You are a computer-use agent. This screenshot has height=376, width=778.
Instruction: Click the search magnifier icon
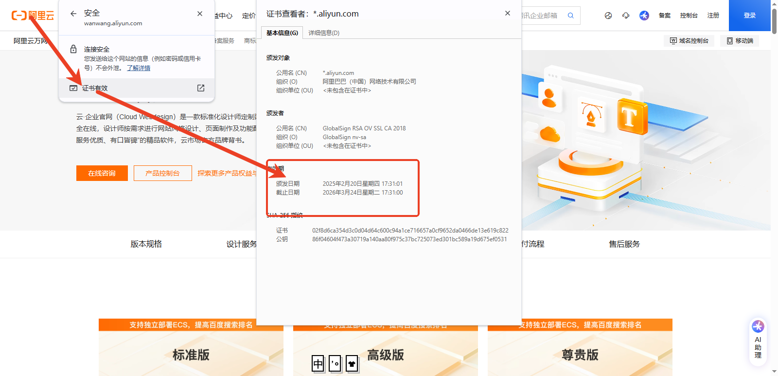coord(571,16)
